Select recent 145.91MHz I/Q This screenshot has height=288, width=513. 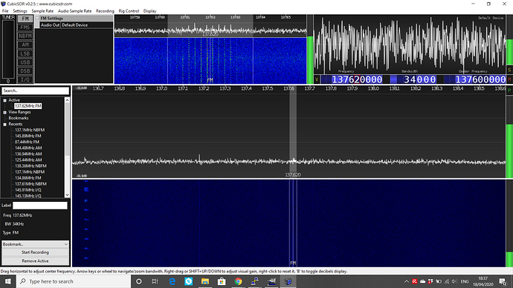[x=28, y=190]
